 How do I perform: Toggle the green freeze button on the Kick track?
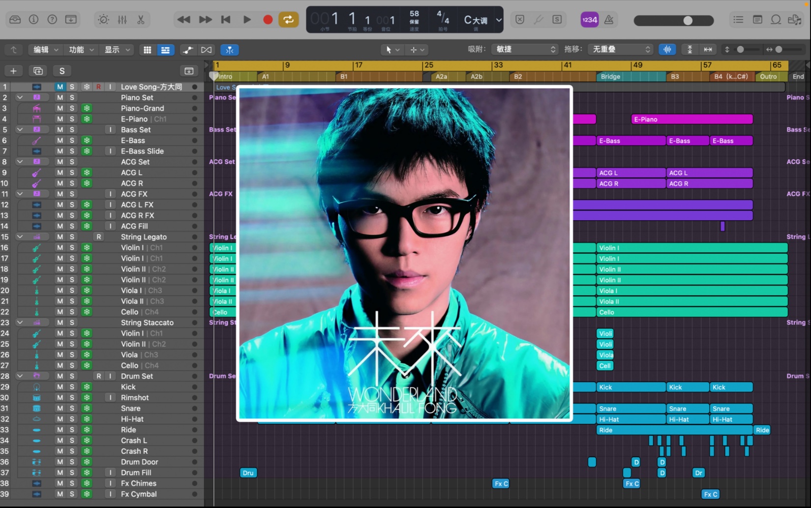[x=87, y=387]
